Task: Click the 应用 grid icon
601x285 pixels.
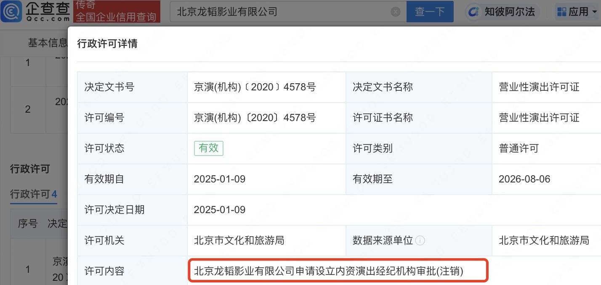Action: coord(562,12)
